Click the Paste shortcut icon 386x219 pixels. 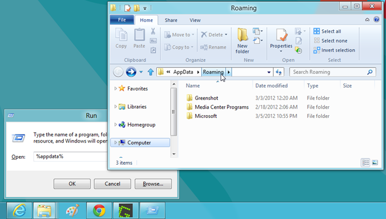[x=153, y=50]
